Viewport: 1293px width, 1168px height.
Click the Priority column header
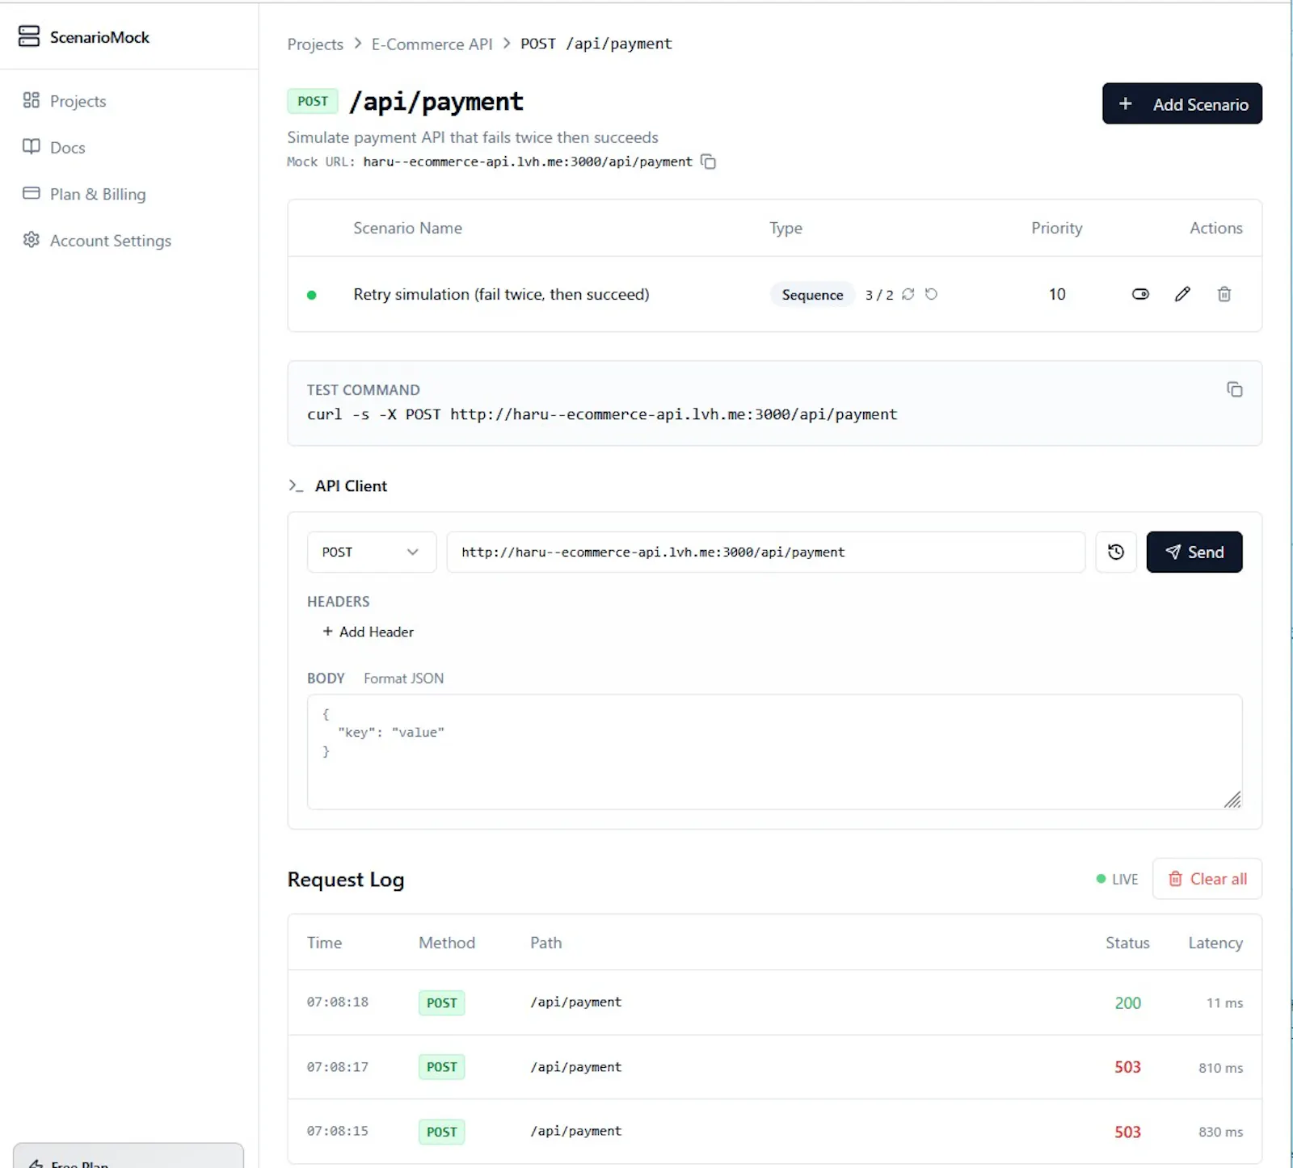1056,228
